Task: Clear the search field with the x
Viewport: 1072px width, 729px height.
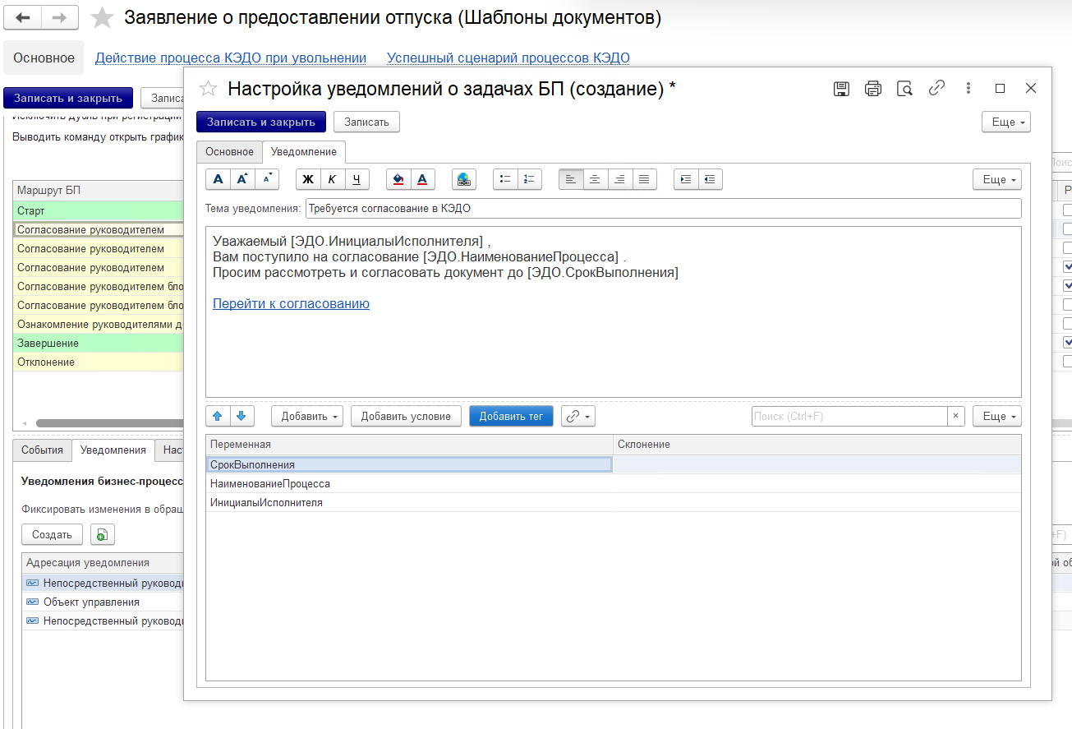Action: click(x=955, y=416)
